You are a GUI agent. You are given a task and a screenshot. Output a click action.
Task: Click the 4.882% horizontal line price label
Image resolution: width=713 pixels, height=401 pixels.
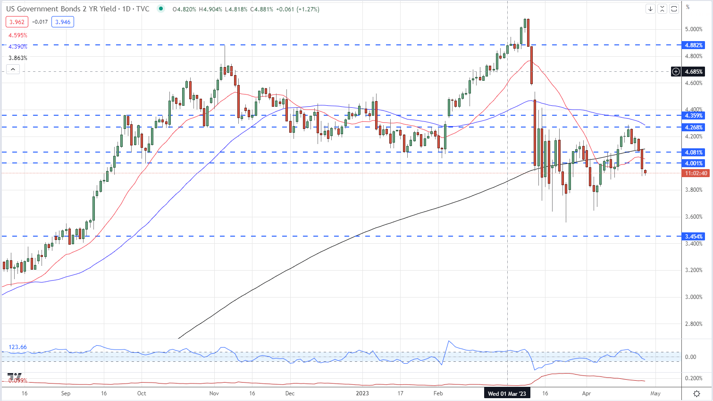pos(694,45)
